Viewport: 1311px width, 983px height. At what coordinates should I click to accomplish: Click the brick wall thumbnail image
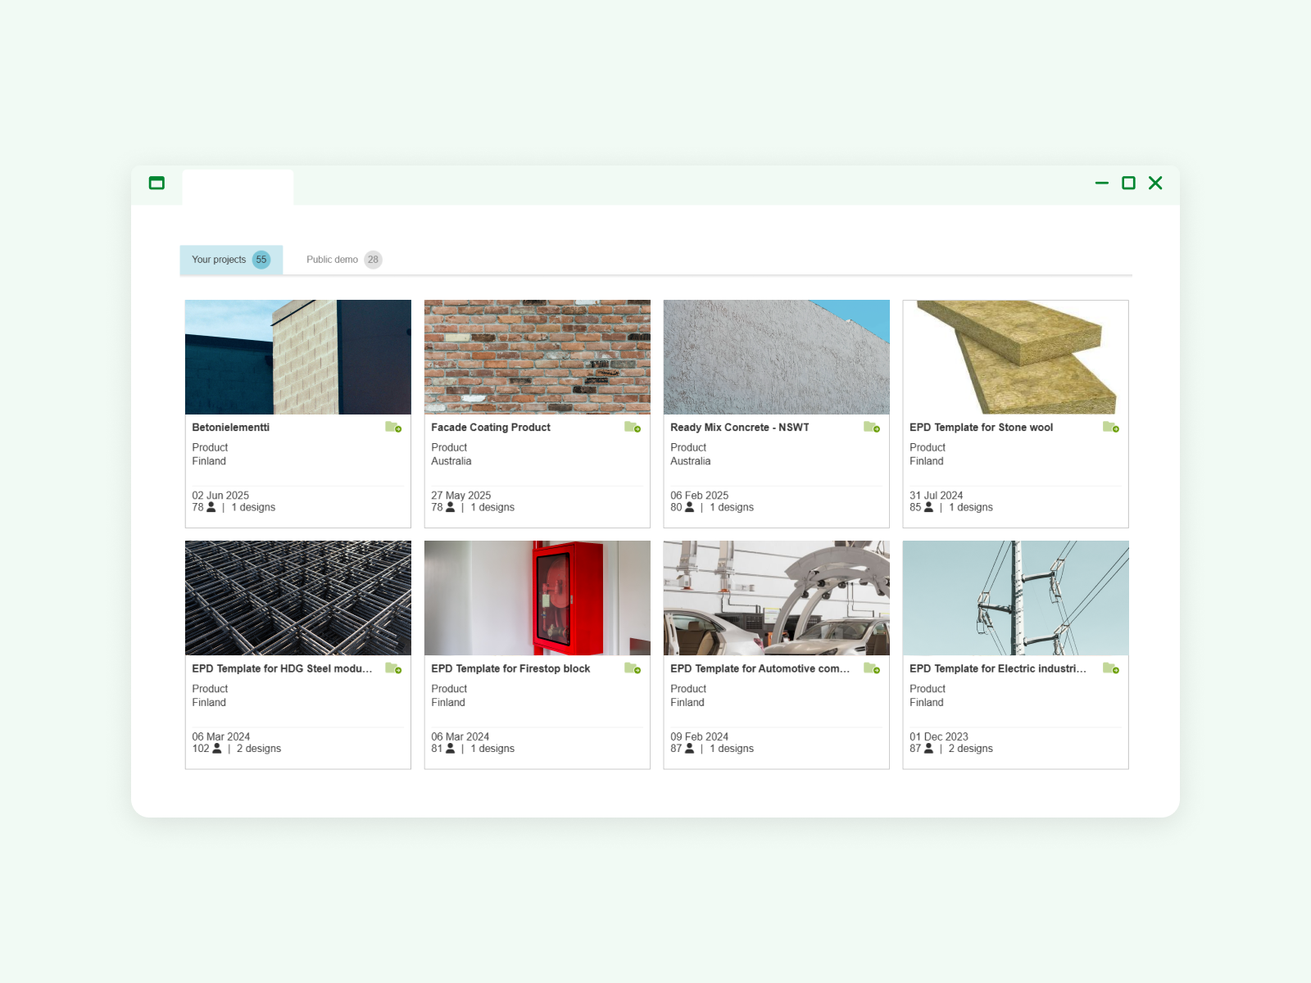tap(538, 357)
